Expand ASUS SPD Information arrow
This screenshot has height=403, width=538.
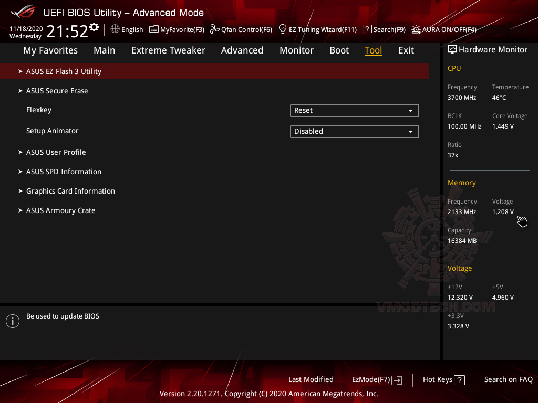(20, 172)
